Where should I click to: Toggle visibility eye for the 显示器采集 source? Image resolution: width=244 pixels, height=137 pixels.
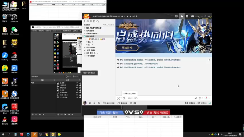coord(77,97)
